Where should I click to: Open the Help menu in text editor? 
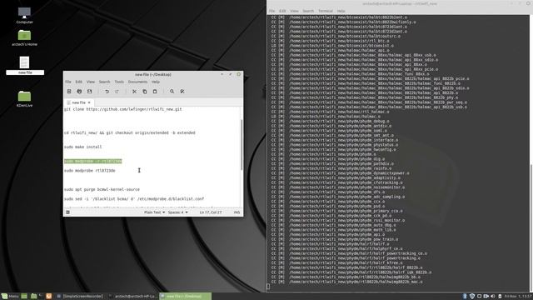156,82
